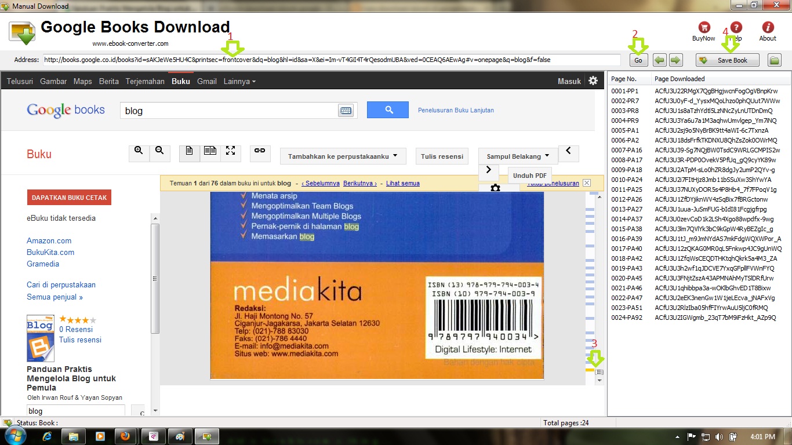Open Amazon.com seller link
Image resolution: width=792 pixels, height=445 pixels.
tap(49, 240)
